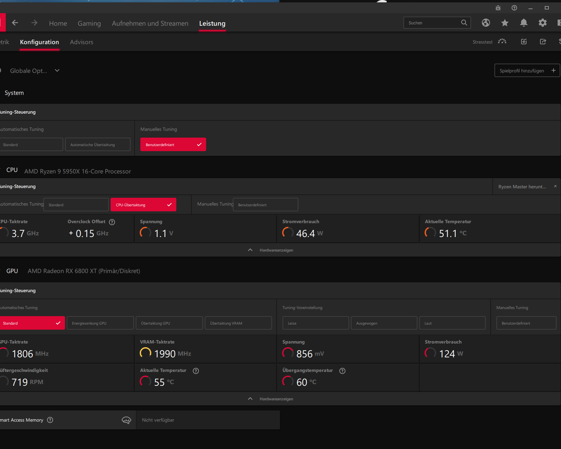The image size is (561, 449).
Task: Open the Leistung tab
Action: (x=212, y=23)
